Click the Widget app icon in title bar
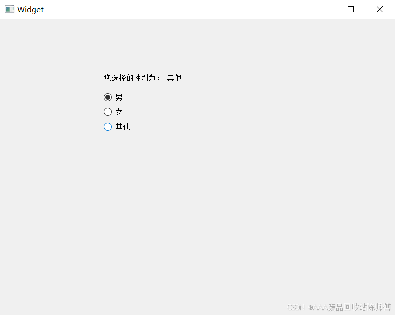Viewport: 395px width, 315px height. pos(9,9)
